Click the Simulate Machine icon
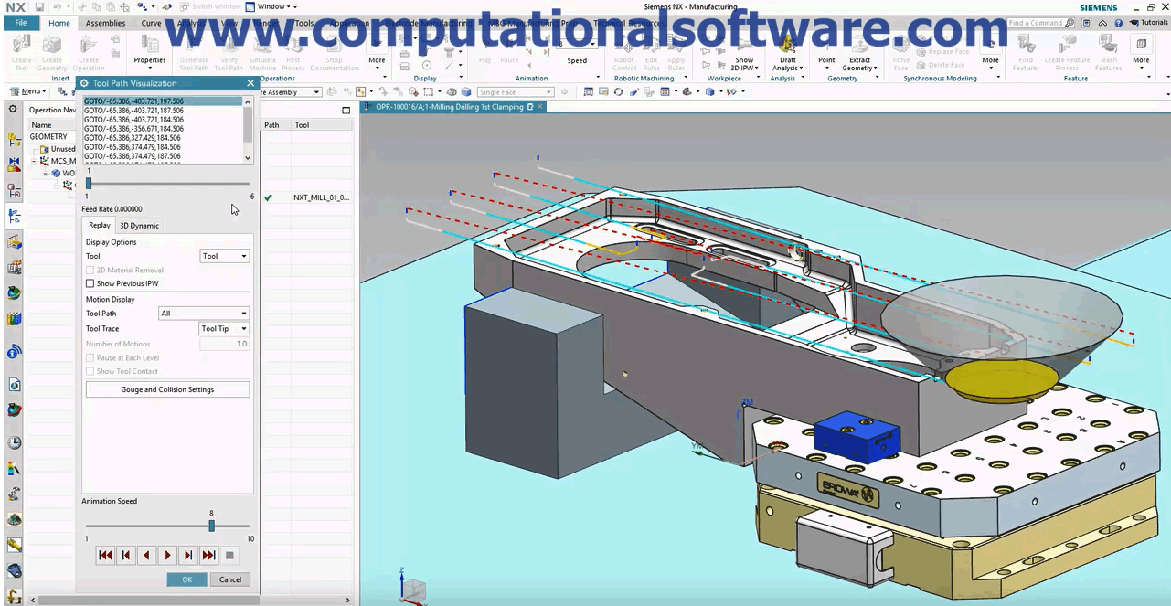Screen dimensions: 1171x606 click(x=262, y=51)
